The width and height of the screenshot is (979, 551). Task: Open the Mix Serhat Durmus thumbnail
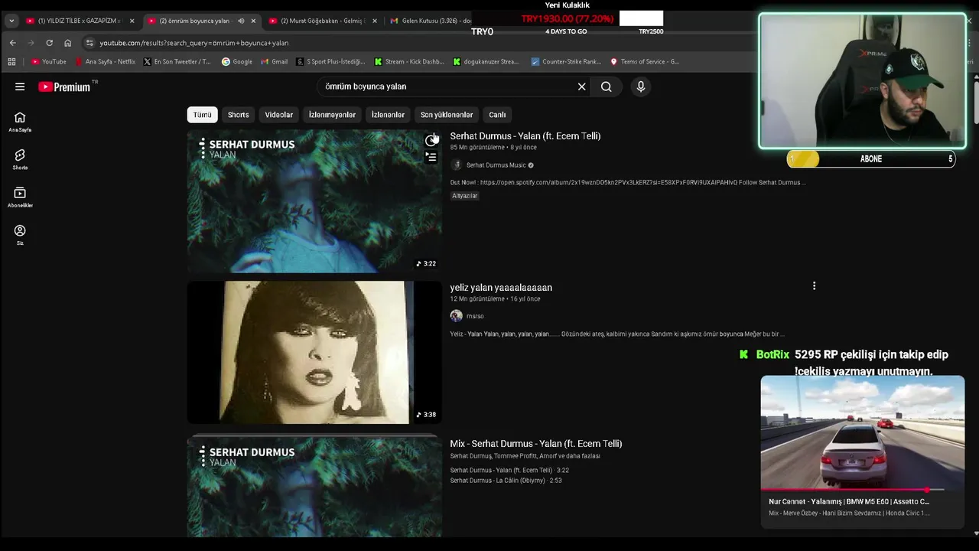point(314,487)
